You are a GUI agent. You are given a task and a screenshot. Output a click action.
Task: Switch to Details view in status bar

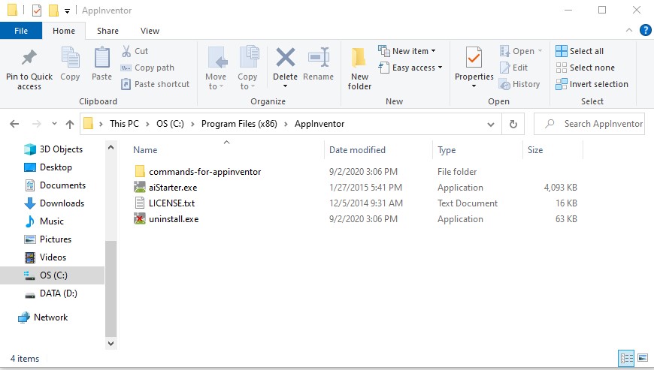point(626,358)
